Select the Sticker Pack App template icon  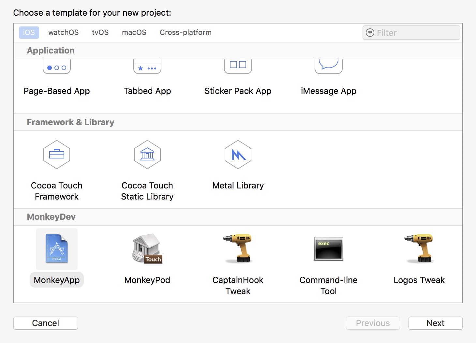(x=238, y=67)
